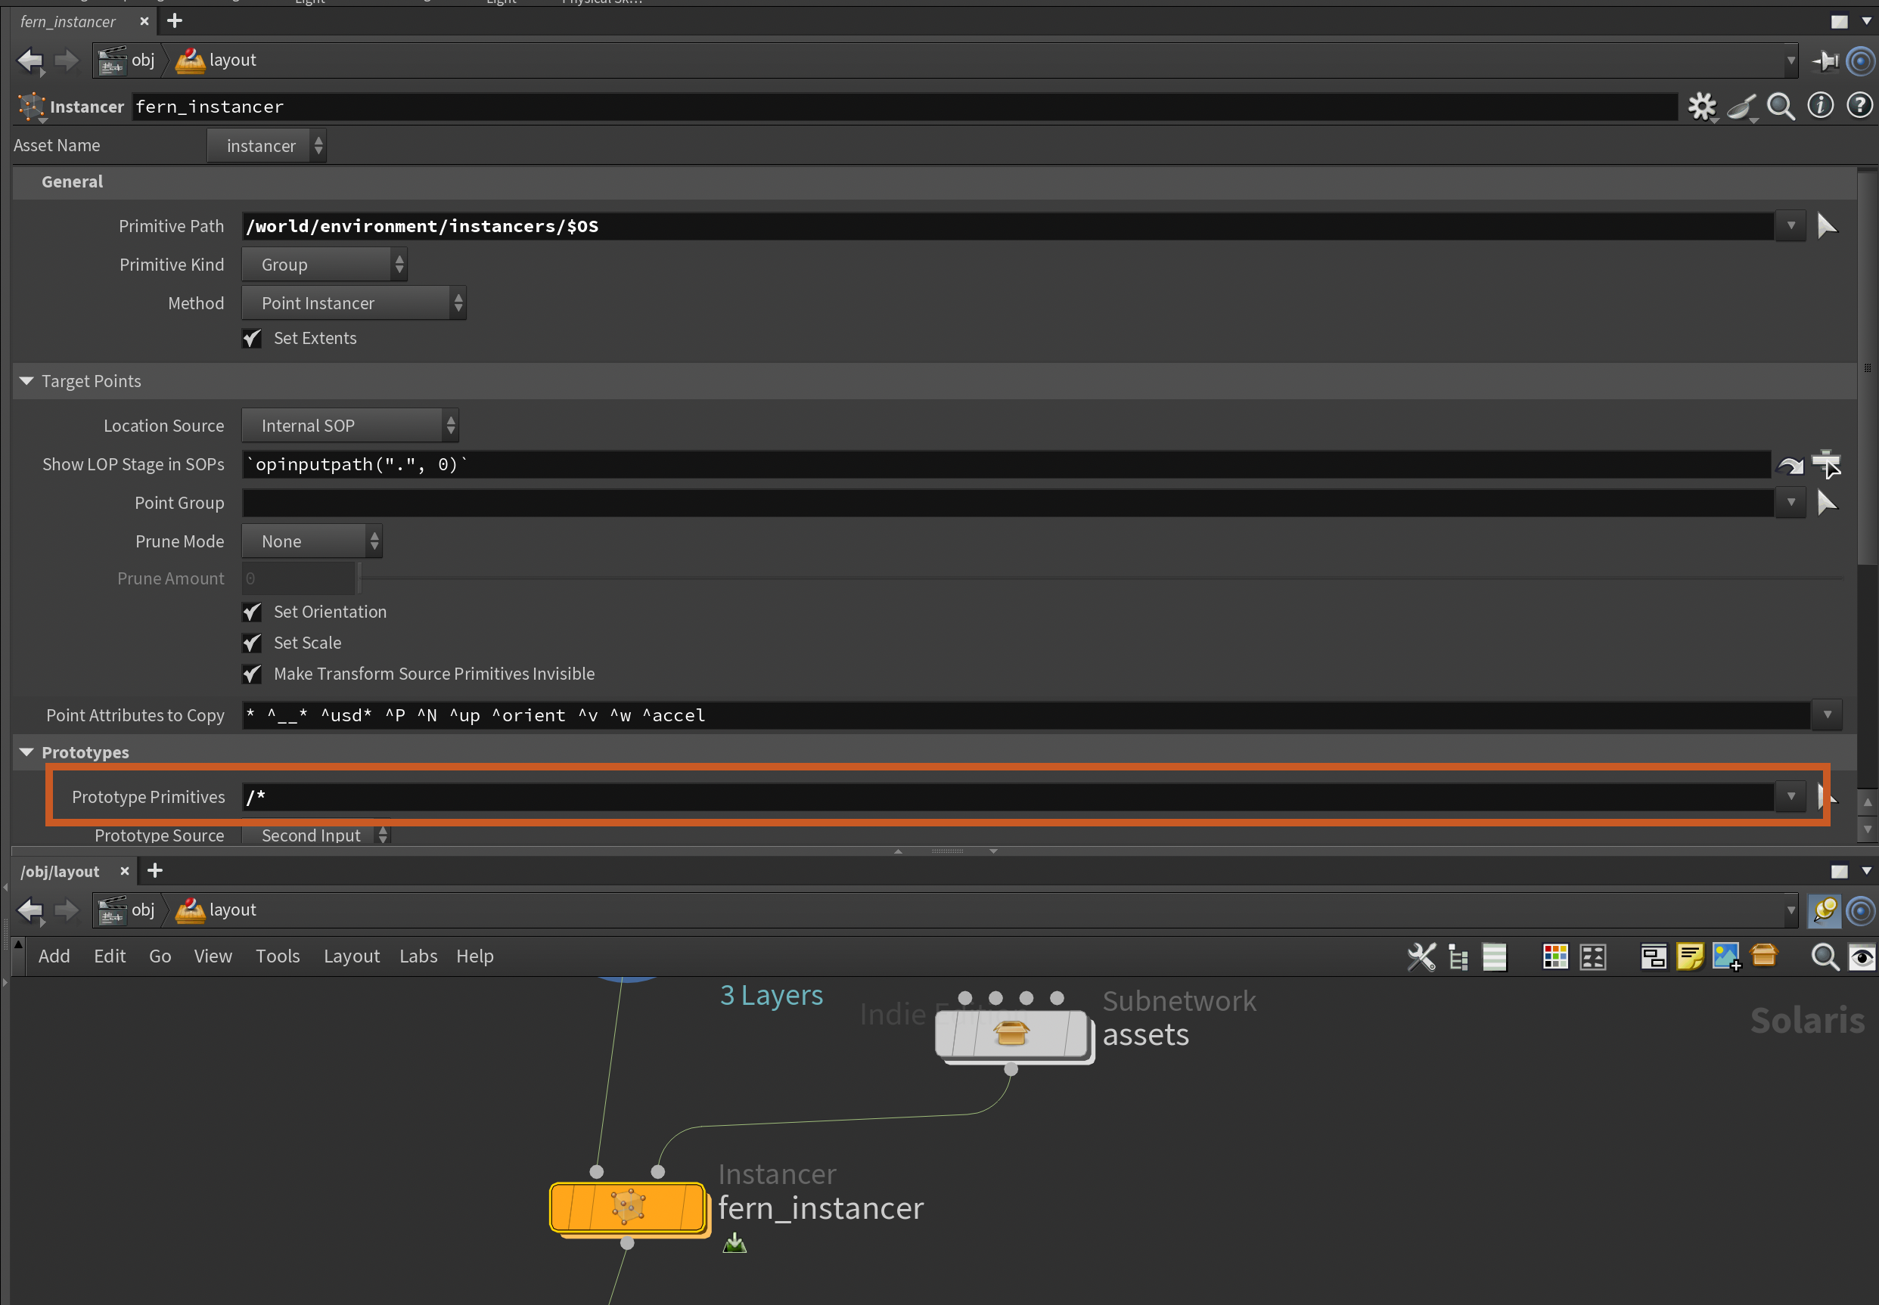
Task: Open the node info icon
Action: [x=1820, y=106]
